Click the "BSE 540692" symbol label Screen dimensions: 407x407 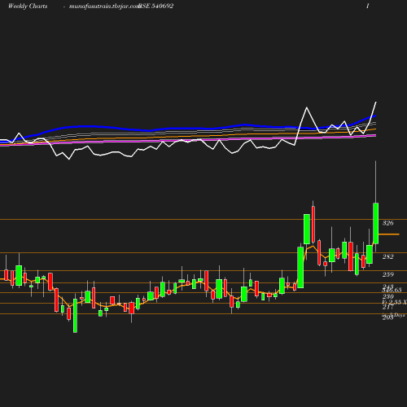point(155,6)
